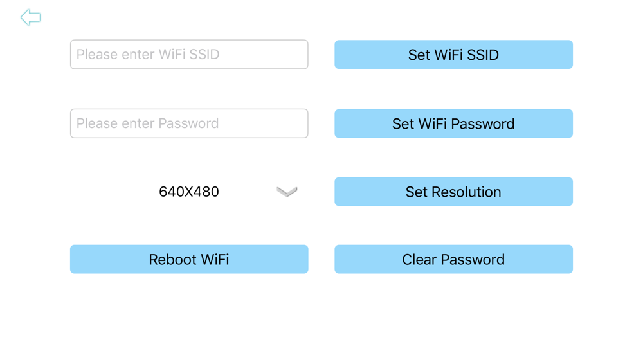Select the 'Please enter WiFi SSID' placeholder box
Image resolution: width=643 pixels, height=362 pixels.
click(x=189, y=54)
